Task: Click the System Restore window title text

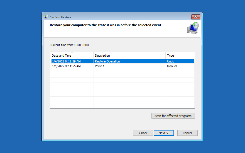Action: click(61, 17)
